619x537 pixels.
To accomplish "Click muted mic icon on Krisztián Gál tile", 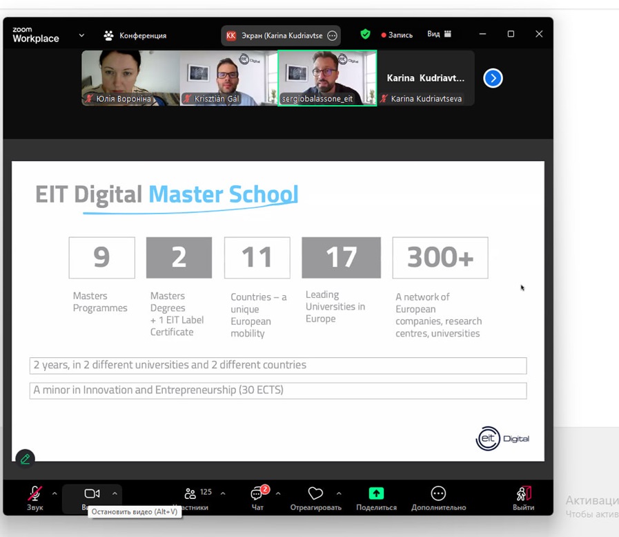I will click(x=188, y=98).
